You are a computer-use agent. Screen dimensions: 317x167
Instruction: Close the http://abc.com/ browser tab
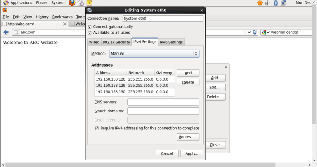[x=65, y=24]
